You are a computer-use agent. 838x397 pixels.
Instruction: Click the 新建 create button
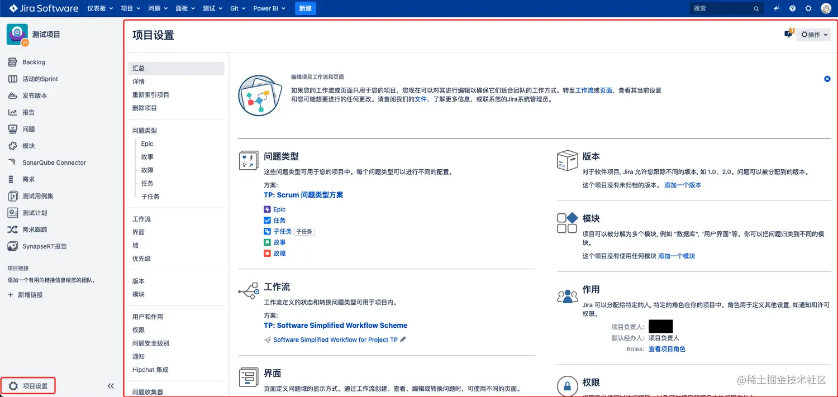[305, 8]
